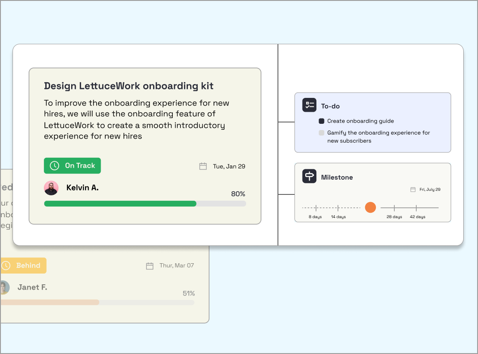
Task: Click the calendar icon next to Thur, Mar 07
Action: click(x=149, y=265)
